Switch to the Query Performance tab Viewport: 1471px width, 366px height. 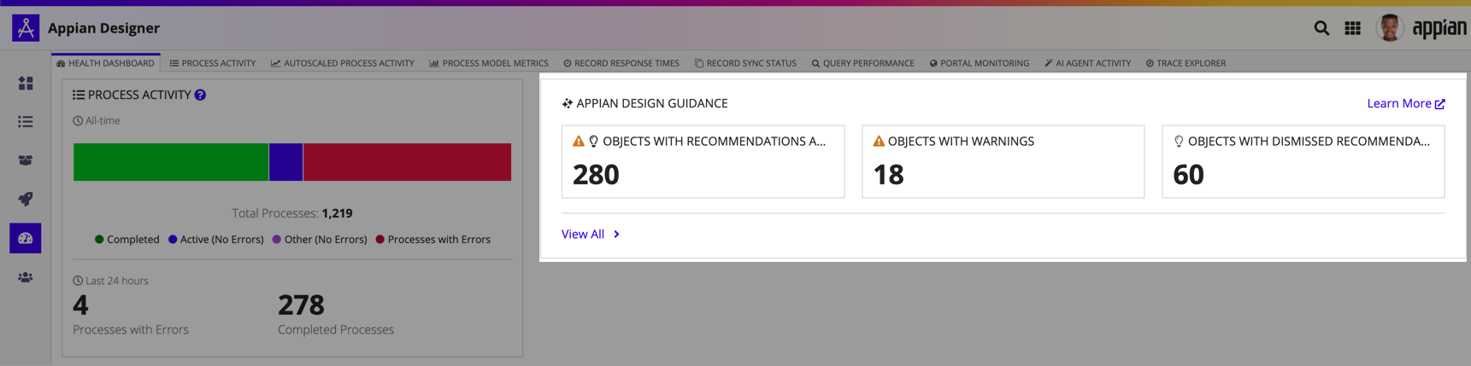tap(862, 63)
